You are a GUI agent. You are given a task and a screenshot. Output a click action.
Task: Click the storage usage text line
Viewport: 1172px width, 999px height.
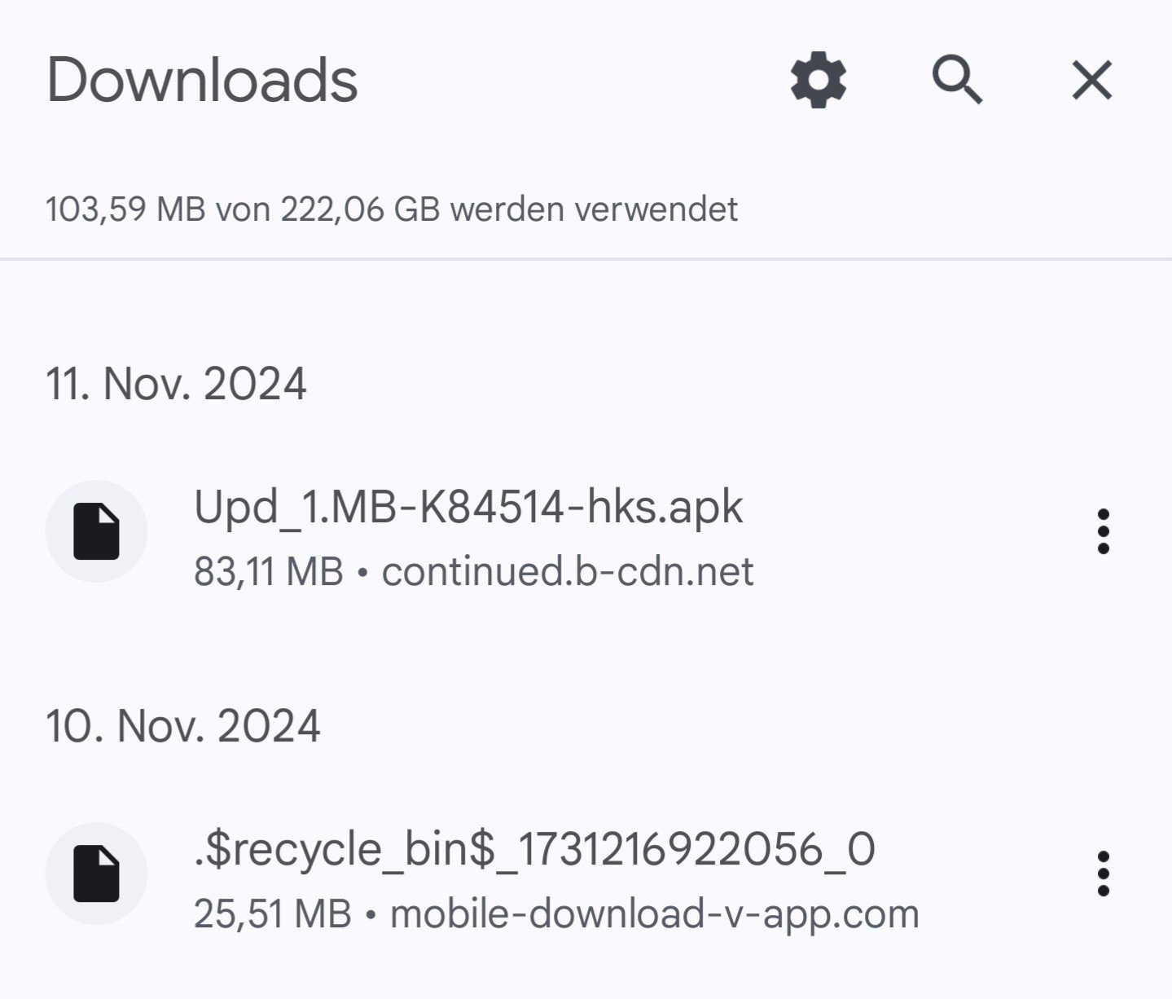click(391, 209)
